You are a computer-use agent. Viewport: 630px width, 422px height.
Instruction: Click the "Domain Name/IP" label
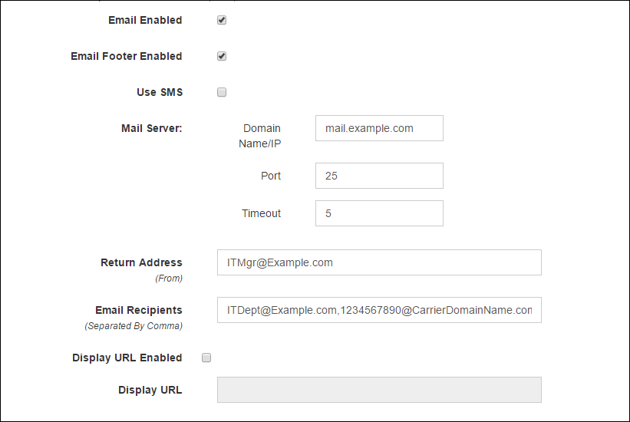tap(262, 135)
